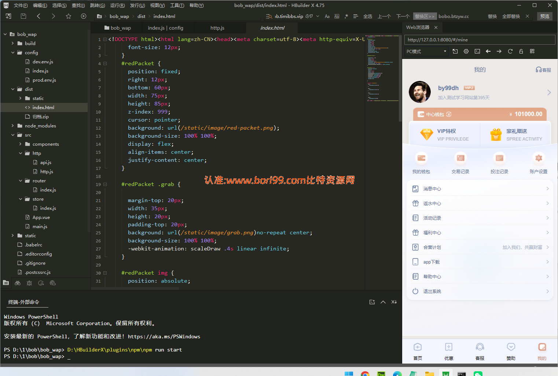This screenshot has width=558, height=376.
Task: Open browser in external window icon
Action: coord(455,51)
